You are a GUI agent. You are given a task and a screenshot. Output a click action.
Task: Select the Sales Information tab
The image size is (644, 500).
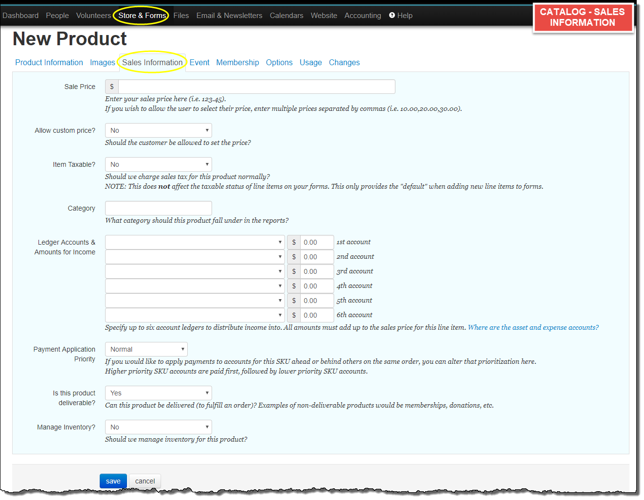(x=152, y=62)
